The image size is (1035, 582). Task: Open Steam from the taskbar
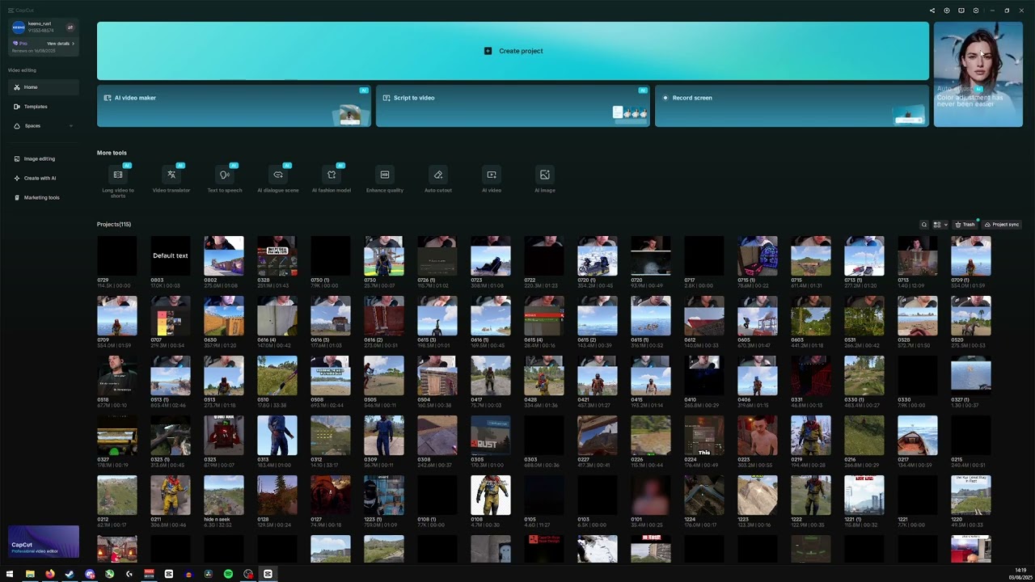(70, 574)
